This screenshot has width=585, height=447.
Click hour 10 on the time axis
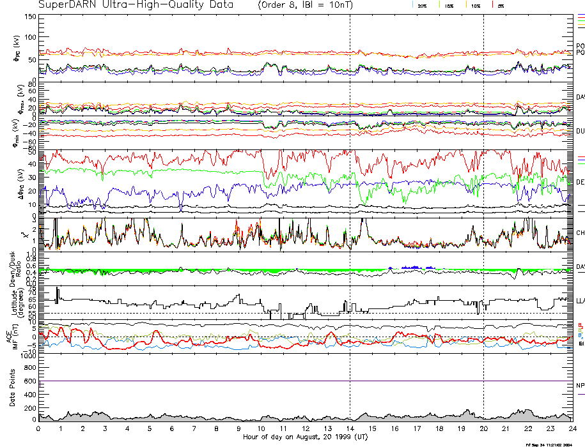[x=261, y=430]
